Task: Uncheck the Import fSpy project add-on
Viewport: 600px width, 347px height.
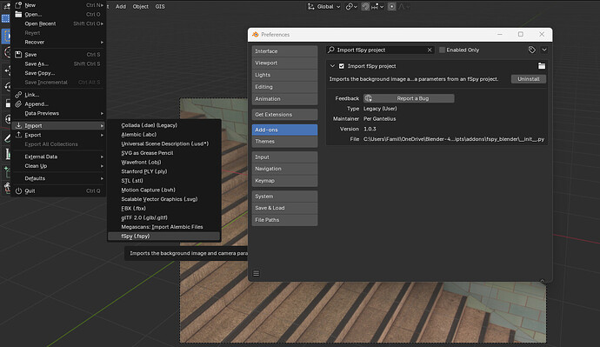Action: pos(342,66)
